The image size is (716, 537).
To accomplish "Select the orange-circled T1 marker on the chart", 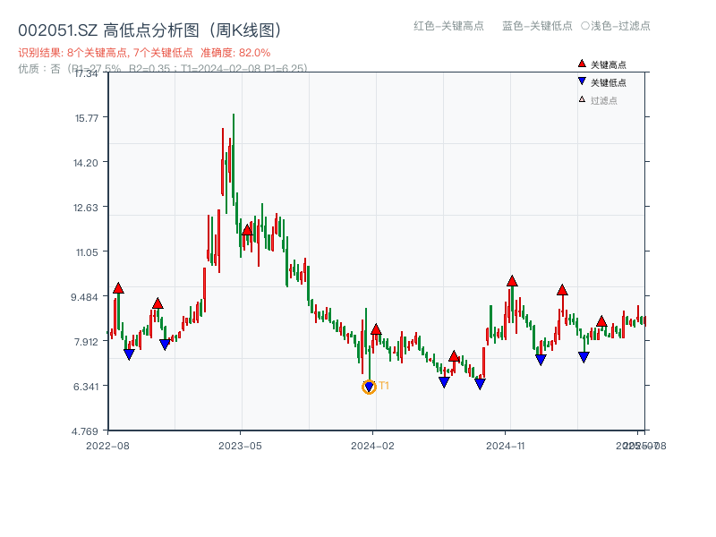I will 368,387.
